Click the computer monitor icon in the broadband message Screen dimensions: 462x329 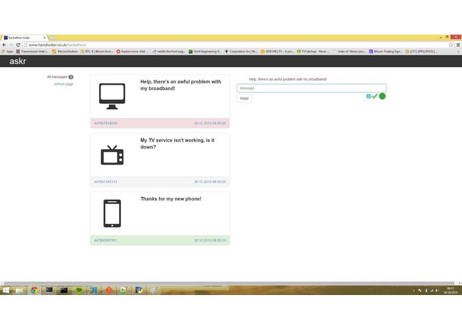[x=112, y=96]
